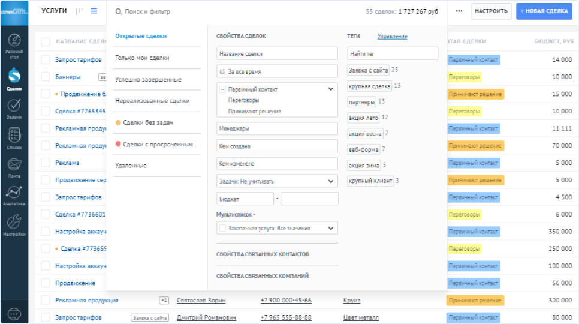Toggle the Заказанная услуга checkbox
The height and width of the screenshot is (324, 579).
[222, 229]
